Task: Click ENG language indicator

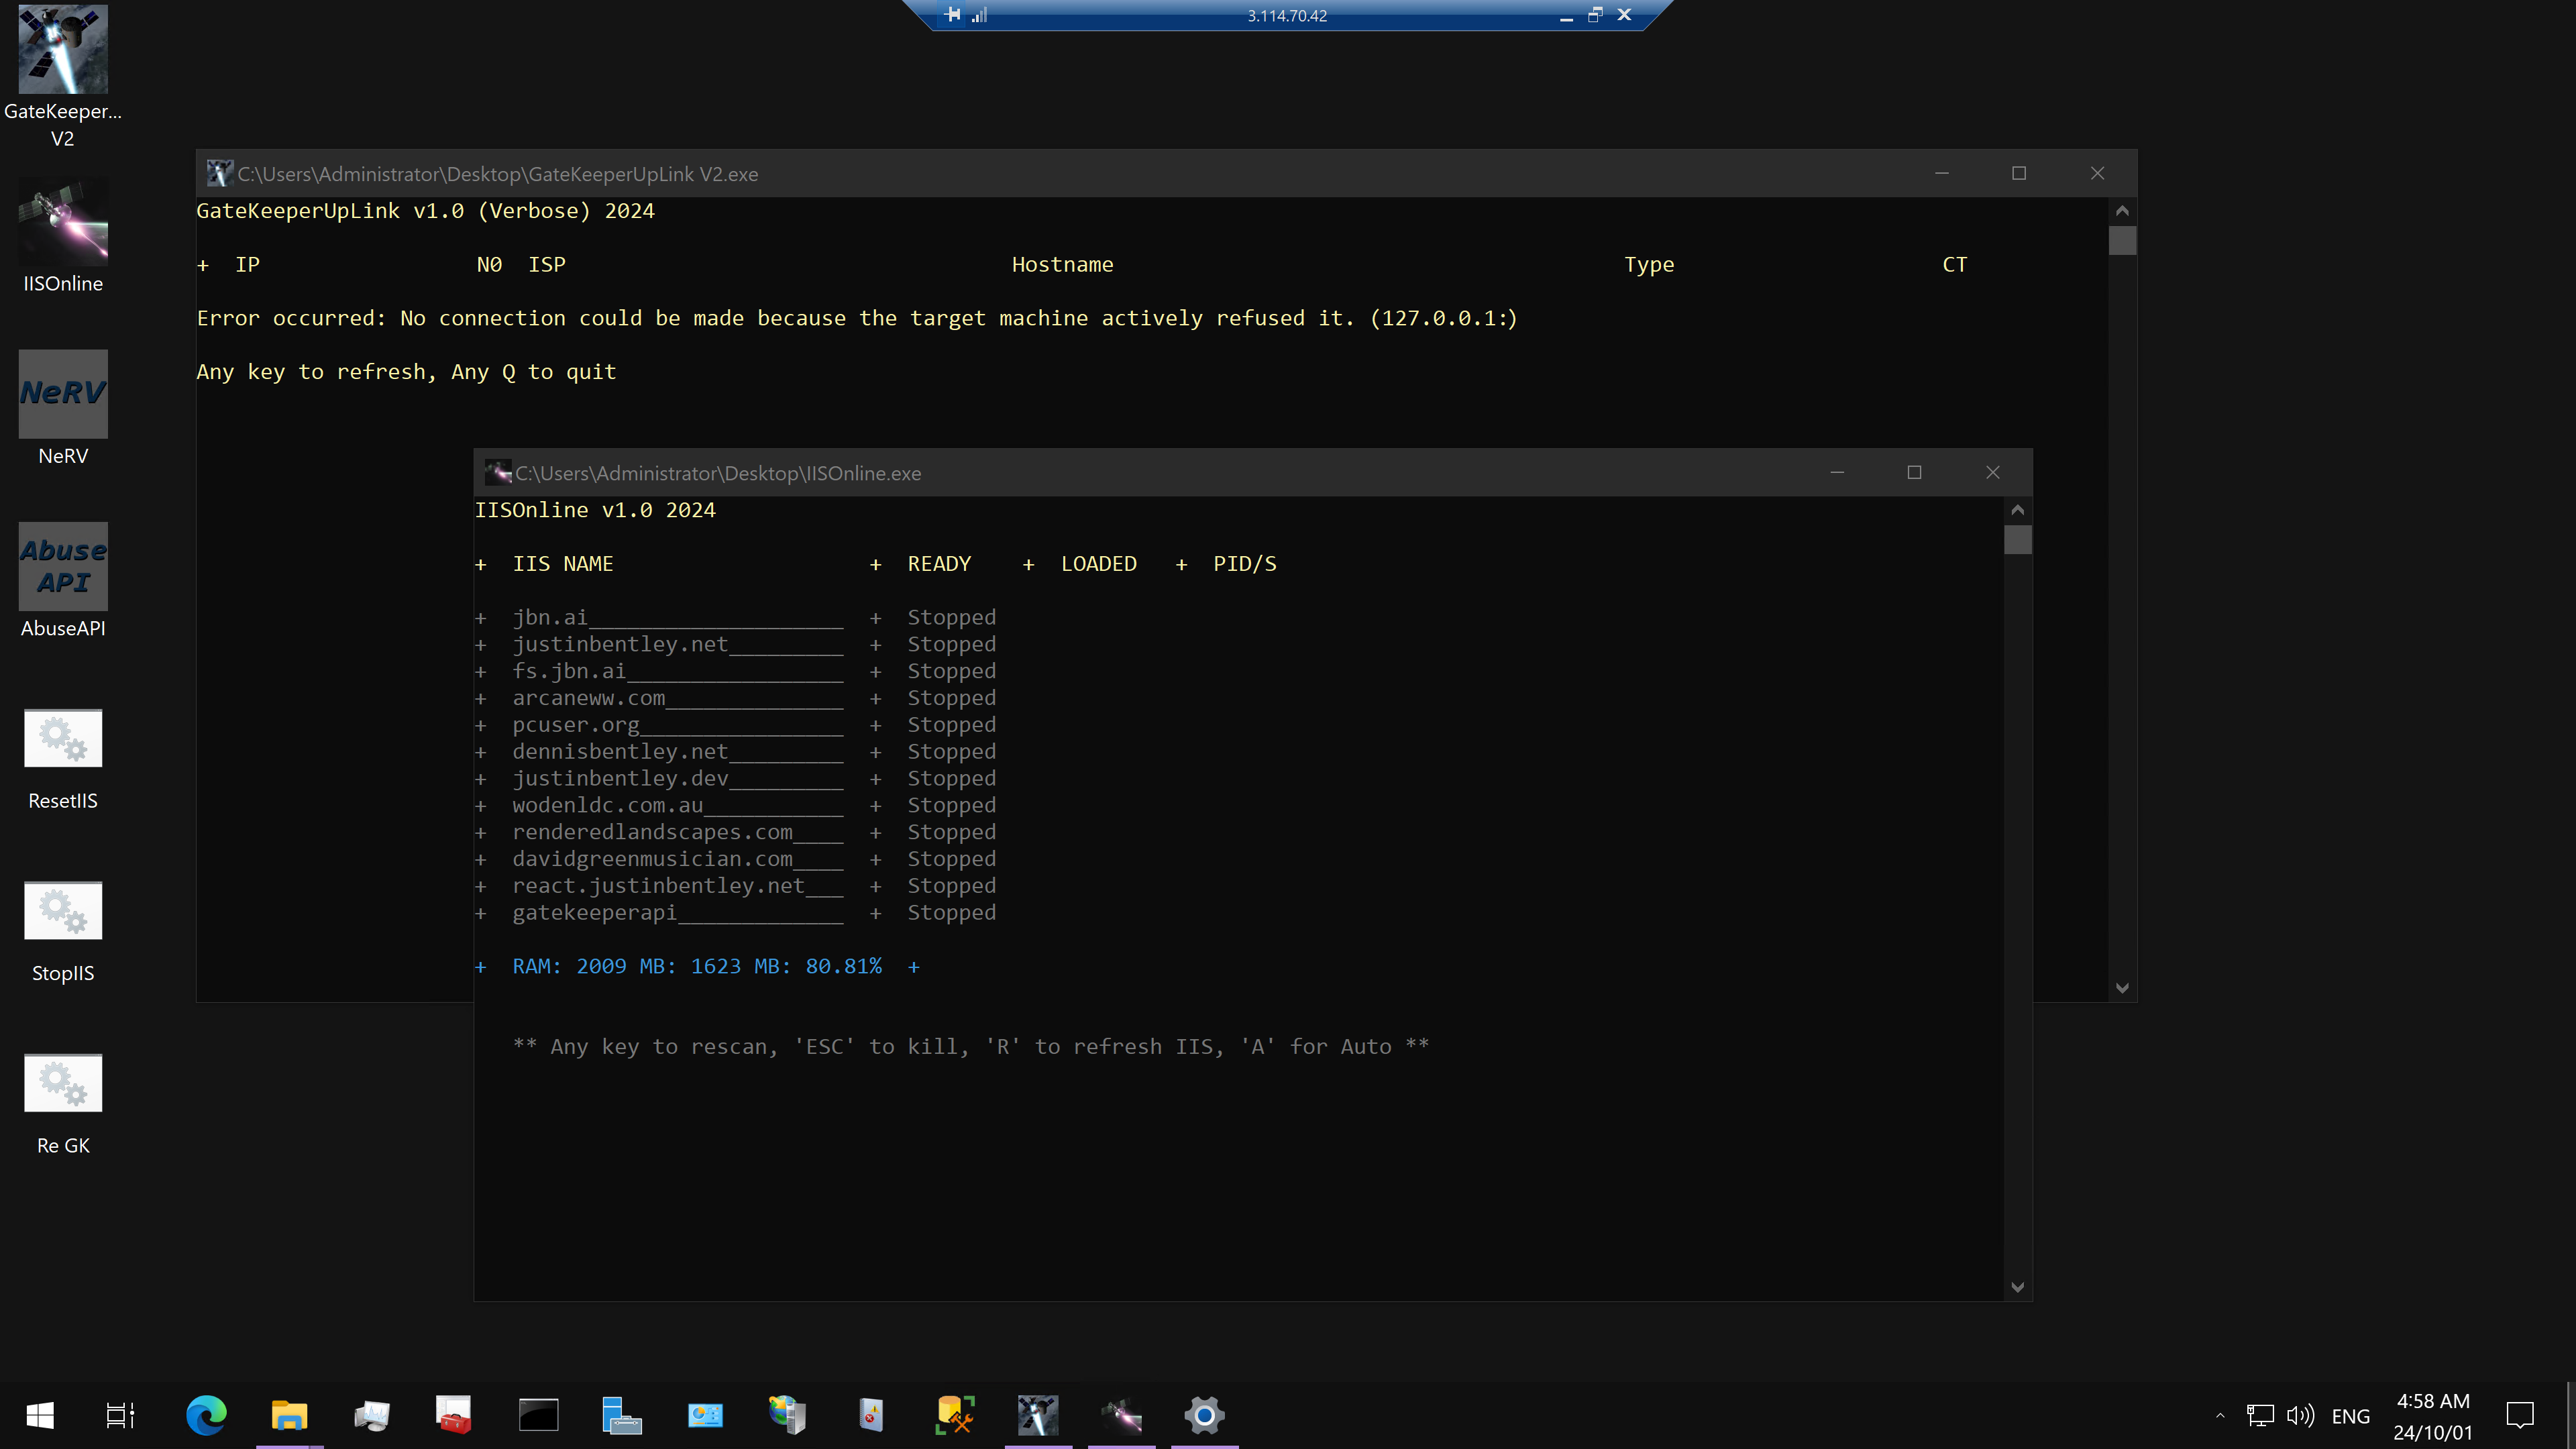Action: click(x=2351, y=1417)
